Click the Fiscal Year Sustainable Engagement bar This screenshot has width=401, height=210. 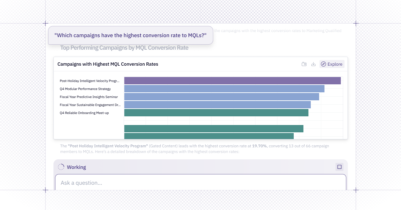(217, 105)
